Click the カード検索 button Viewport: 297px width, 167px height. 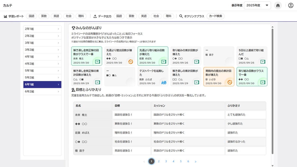tap(215, 16)
